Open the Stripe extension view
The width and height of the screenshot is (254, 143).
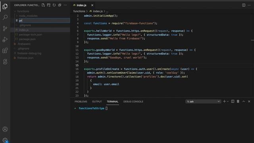point(5,62)
